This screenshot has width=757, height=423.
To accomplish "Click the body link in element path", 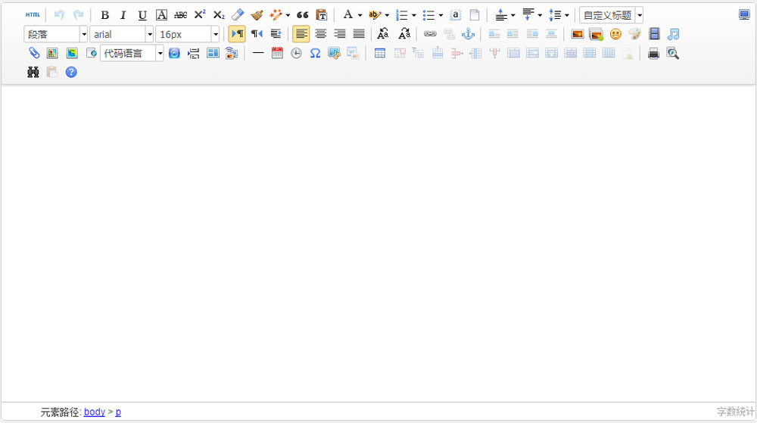I will tap(95, 412).
